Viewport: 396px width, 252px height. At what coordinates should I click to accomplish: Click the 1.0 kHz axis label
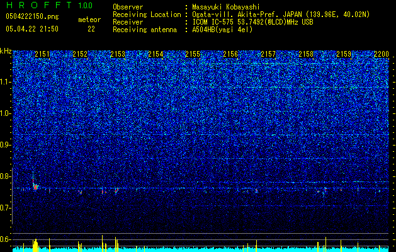pos(5,113)
